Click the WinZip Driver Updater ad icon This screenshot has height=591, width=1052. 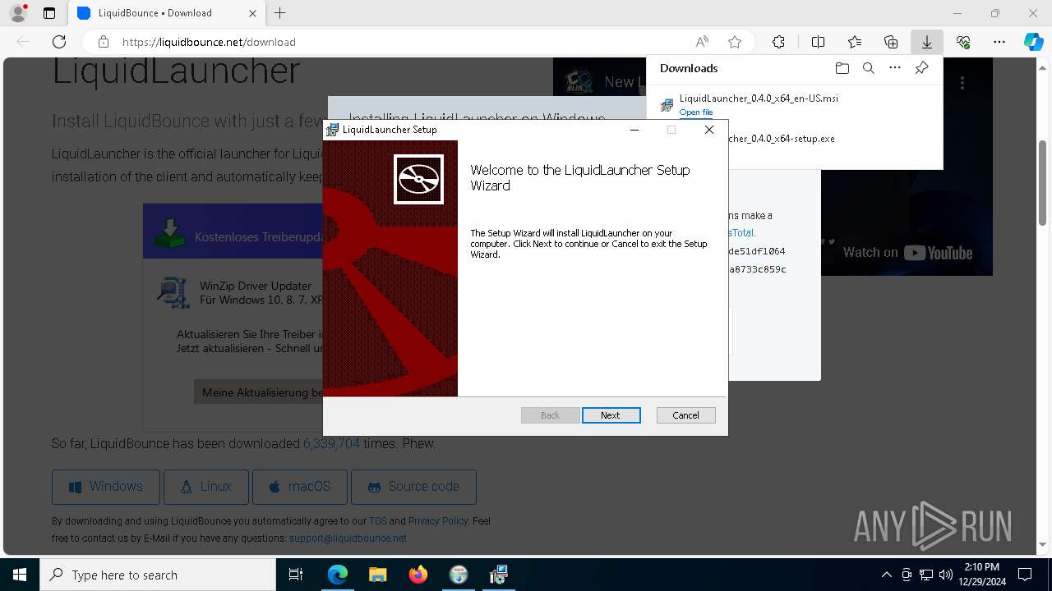173,292
